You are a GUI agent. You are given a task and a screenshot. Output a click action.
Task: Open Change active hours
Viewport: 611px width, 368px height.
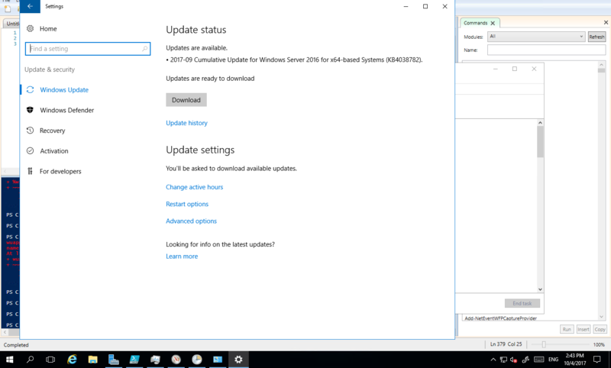pyautogui.click(x=195, y=187)
